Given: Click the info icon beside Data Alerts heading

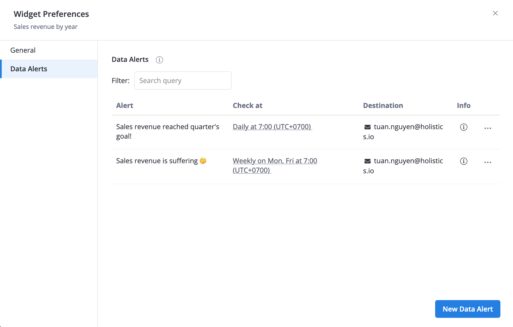Looking at the screenshot, I should [159, 60].
